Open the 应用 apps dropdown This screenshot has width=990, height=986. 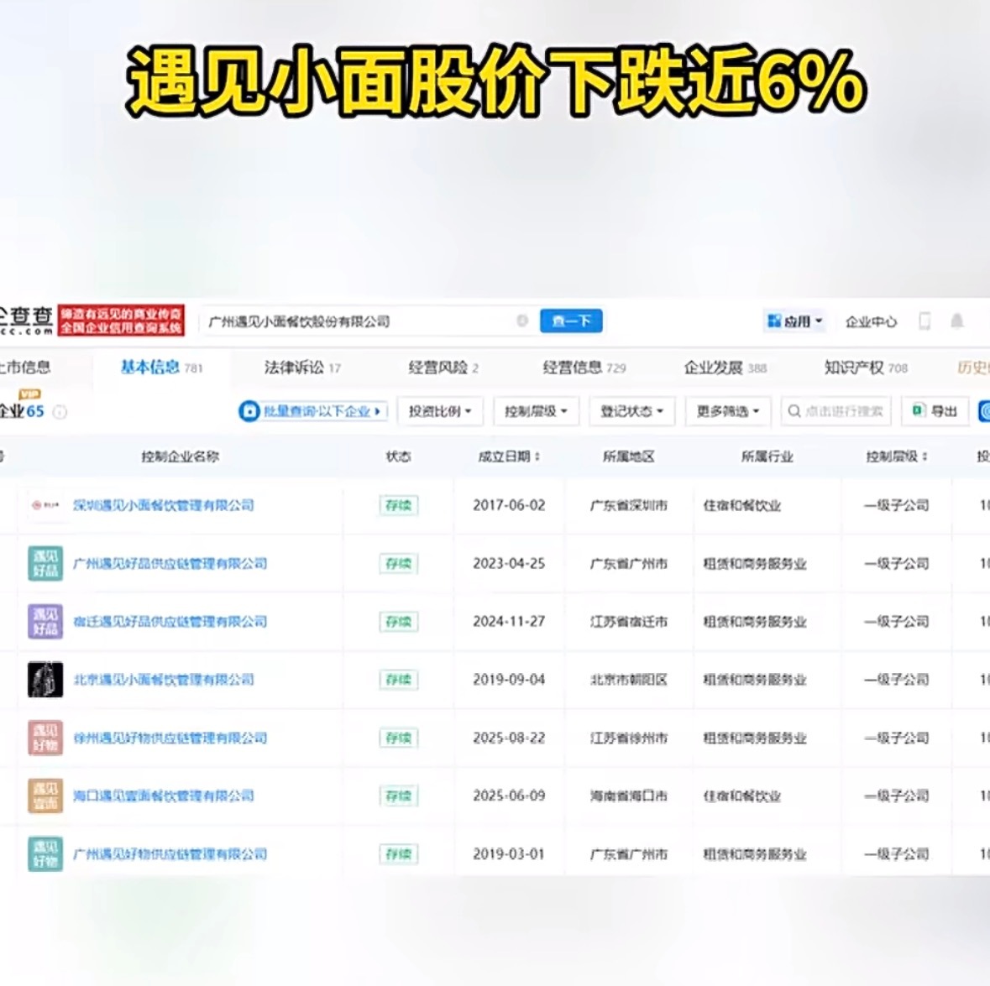pos(795,321)
